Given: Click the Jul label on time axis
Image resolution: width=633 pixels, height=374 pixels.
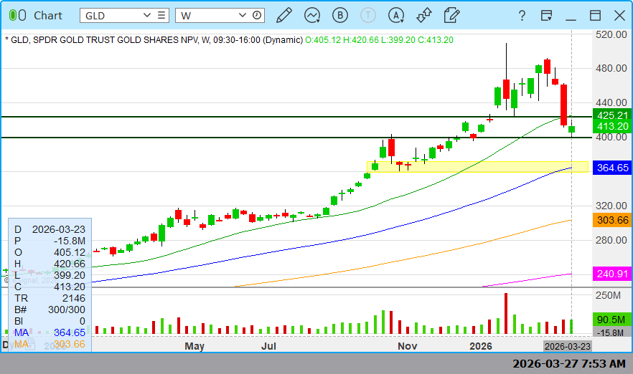Looking at the screenshot, I should click(269, 346).
